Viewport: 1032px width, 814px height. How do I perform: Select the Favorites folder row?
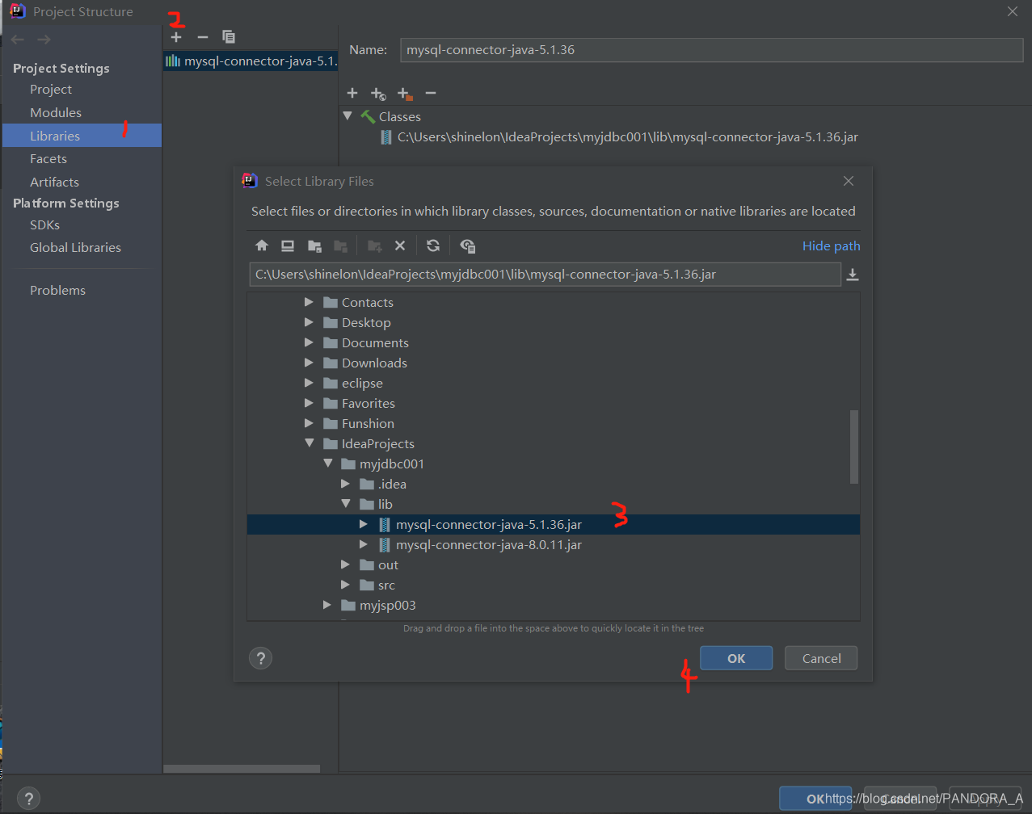[554, 403]
